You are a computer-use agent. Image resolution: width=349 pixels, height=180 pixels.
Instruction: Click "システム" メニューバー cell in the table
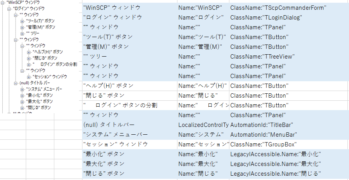tap(130, 135)
